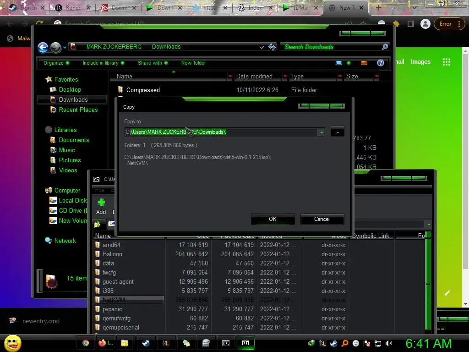
Task: Open the smiley Start button
Action: point(12,343)
